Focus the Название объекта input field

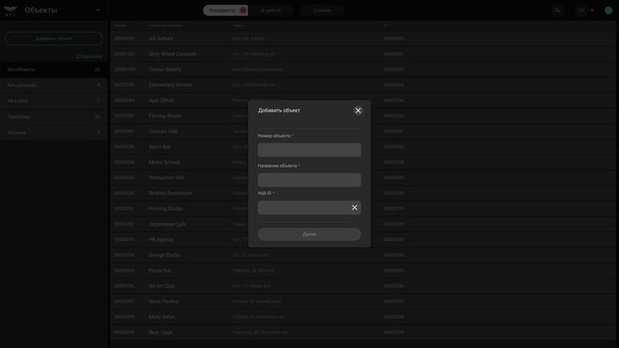(309, 180)
